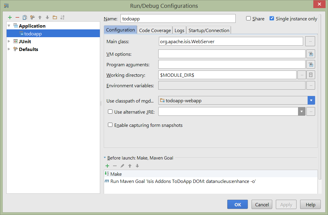Screen dimensions: 328x215
Task: Copy the selected configuration
Action: click(25, 17)
